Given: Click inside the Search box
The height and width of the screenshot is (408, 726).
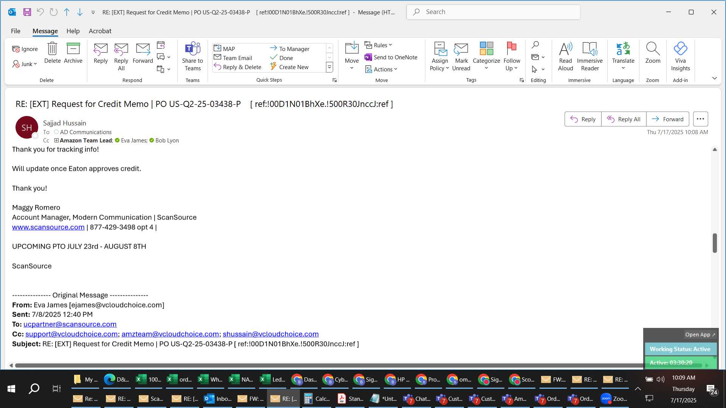Looking at the screenshot, I should point(493,12).
